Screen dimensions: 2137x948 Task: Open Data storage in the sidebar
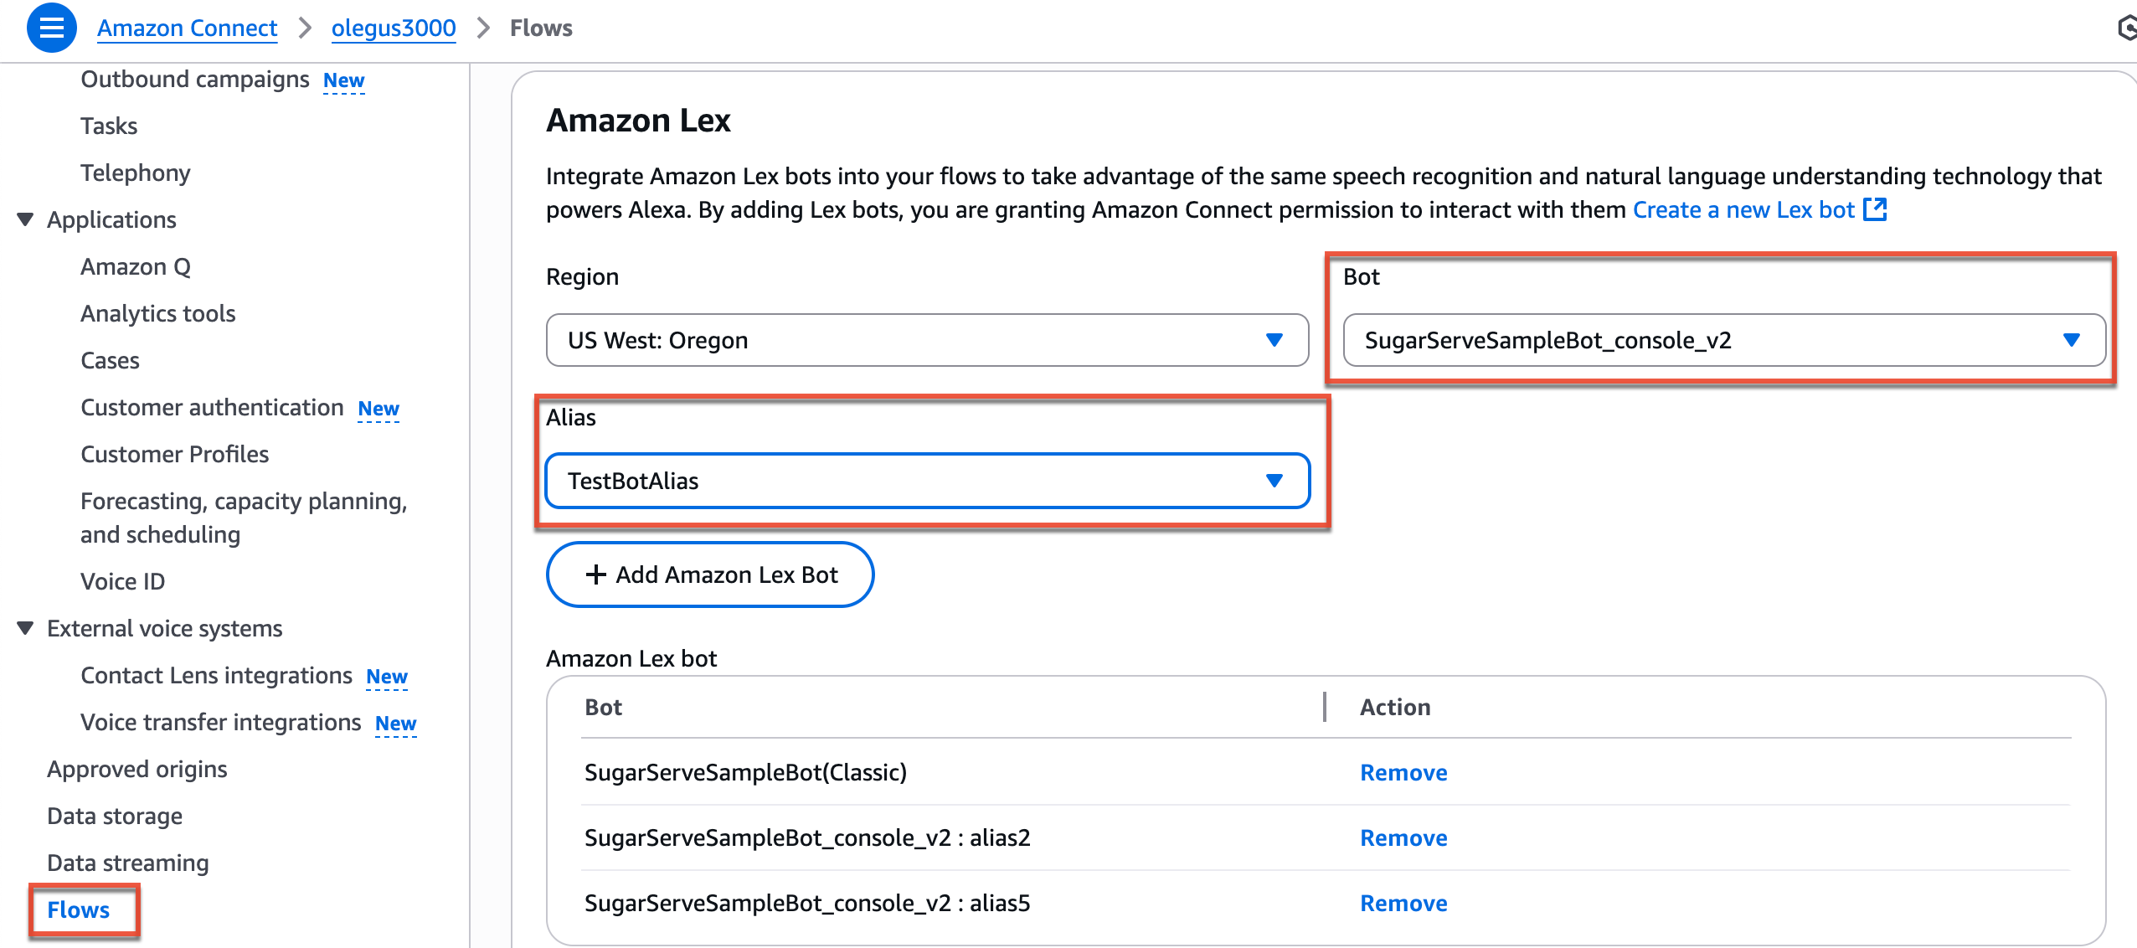coord(115,816)
